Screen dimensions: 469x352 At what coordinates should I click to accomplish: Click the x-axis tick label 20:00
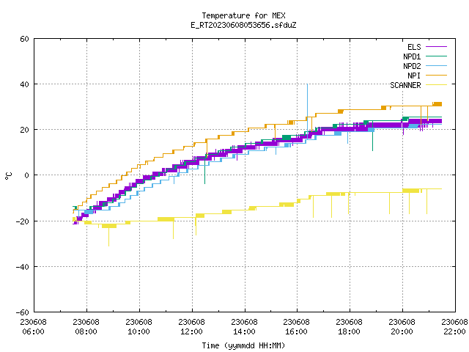tap(402, 332)
